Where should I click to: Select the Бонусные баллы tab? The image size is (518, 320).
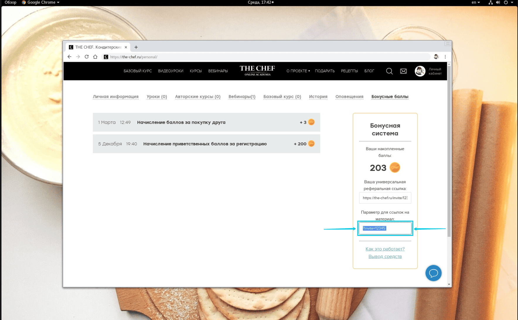pos(390,97)
